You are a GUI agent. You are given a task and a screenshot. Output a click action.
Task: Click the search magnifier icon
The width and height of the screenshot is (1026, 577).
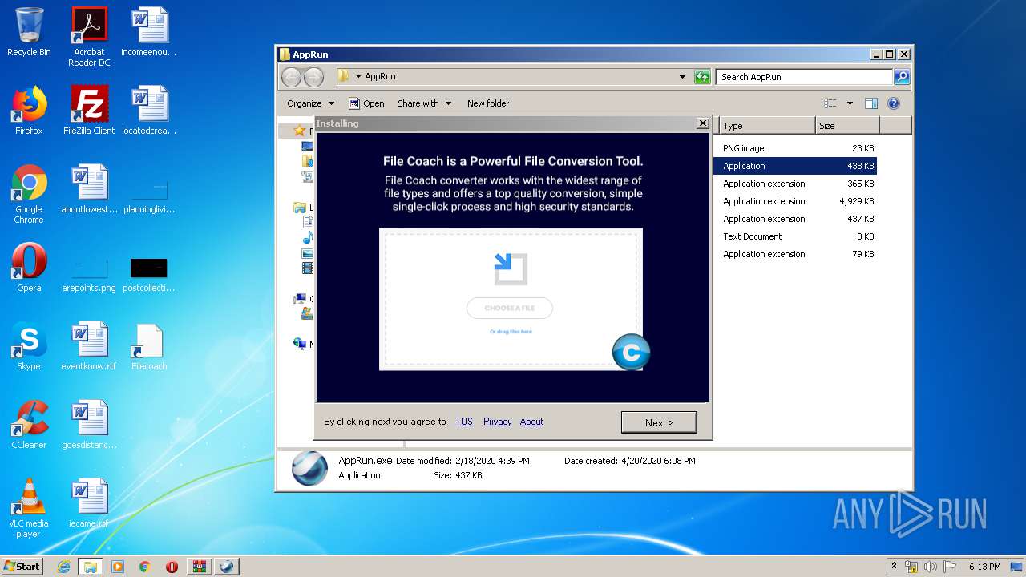902,77
